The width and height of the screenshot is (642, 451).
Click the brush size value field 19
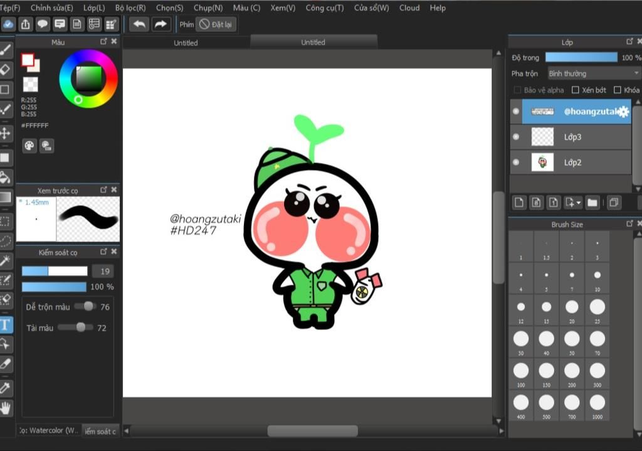102,271
